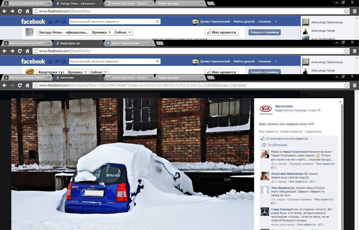Bookmark ZvezdaNevy page with star icon
This screenshot has height=230, width=359.
pyautogui.click(x=346, y=11)
